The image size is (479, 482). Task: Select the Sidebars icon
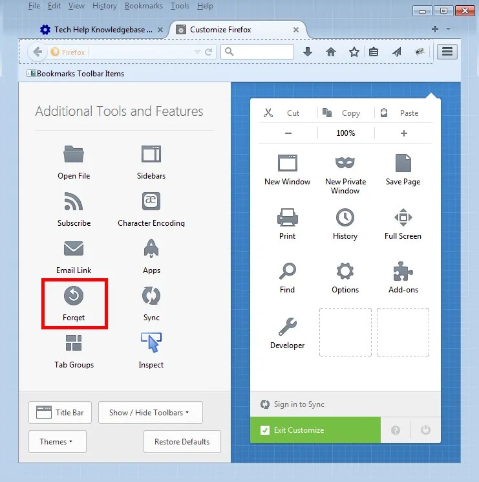point(151,154)
